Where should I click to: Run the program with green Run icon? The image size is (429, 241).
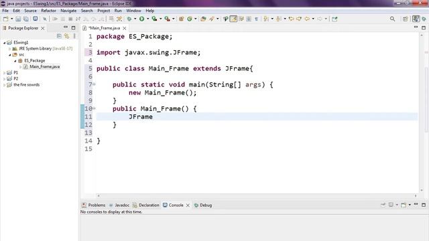tap(141, 19)
